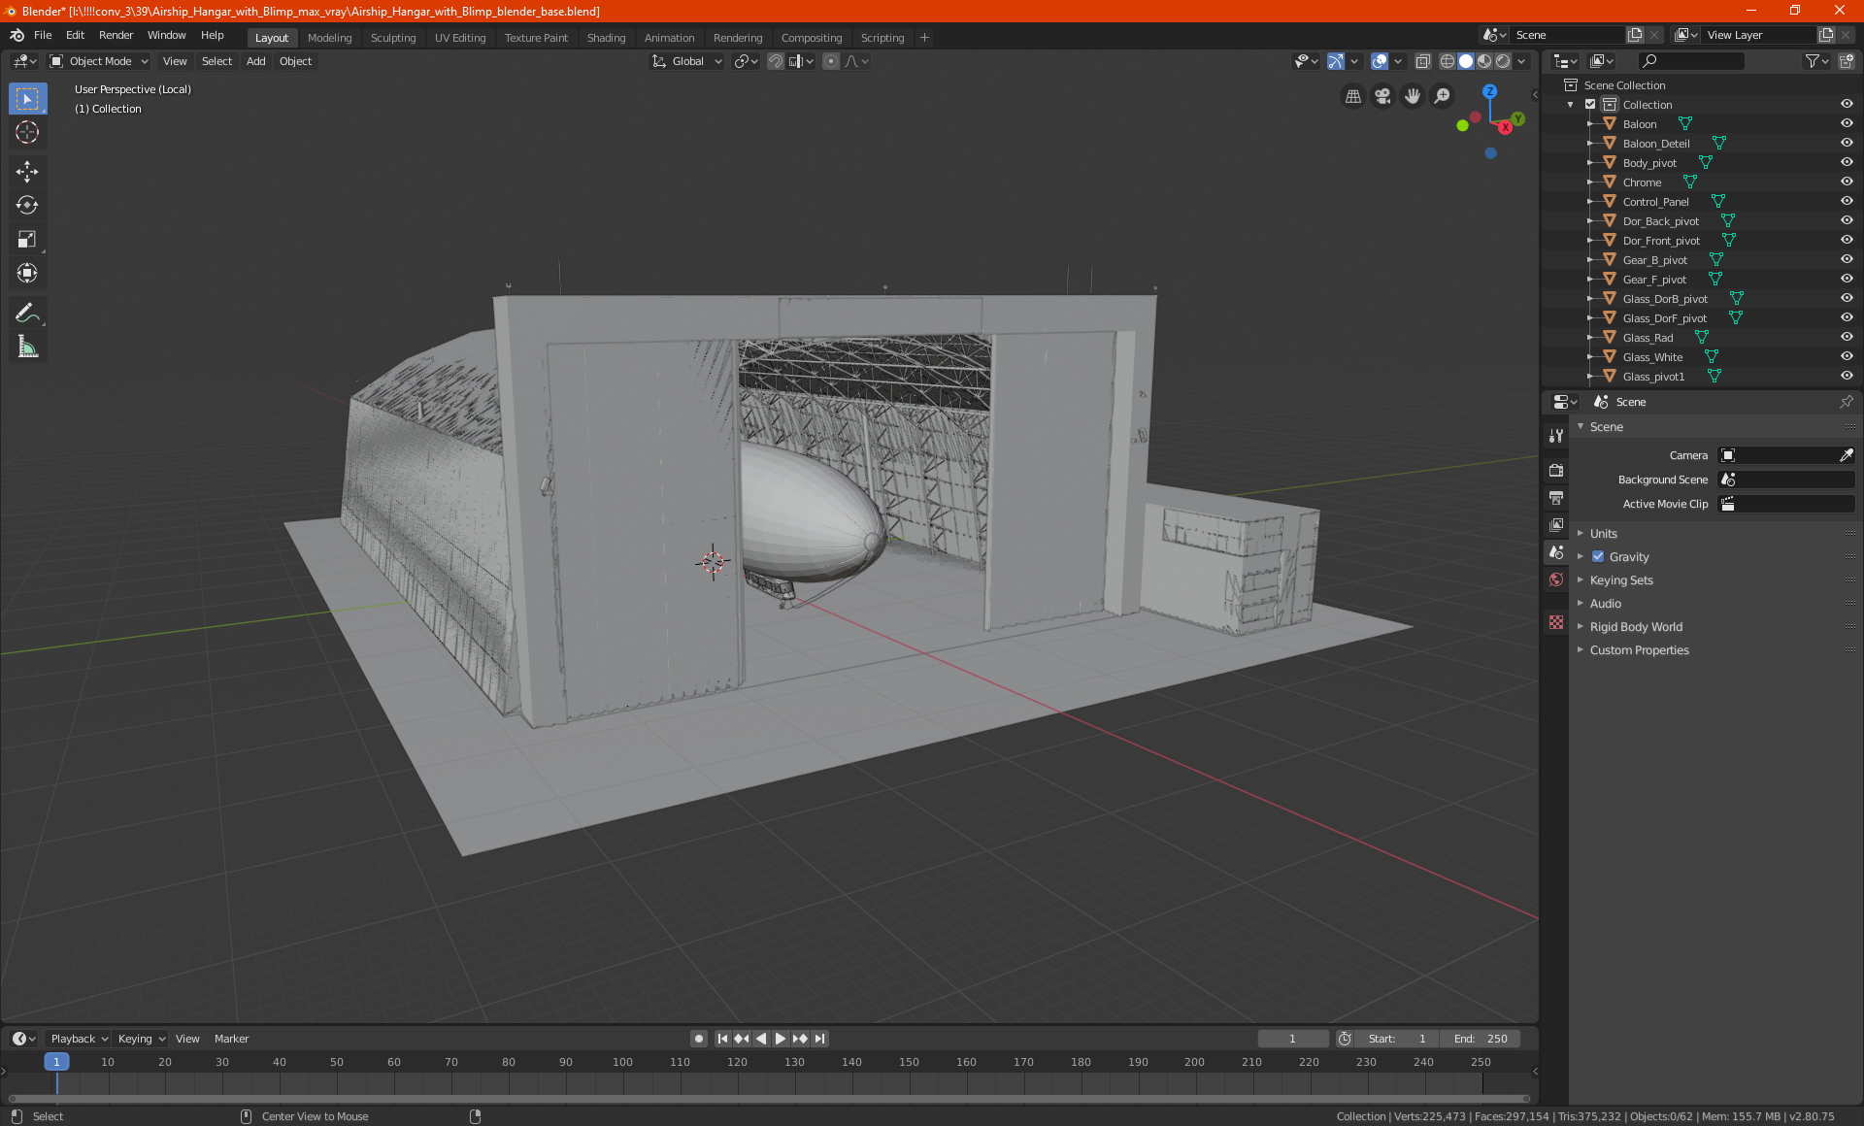Choose the Move tool

27,172
